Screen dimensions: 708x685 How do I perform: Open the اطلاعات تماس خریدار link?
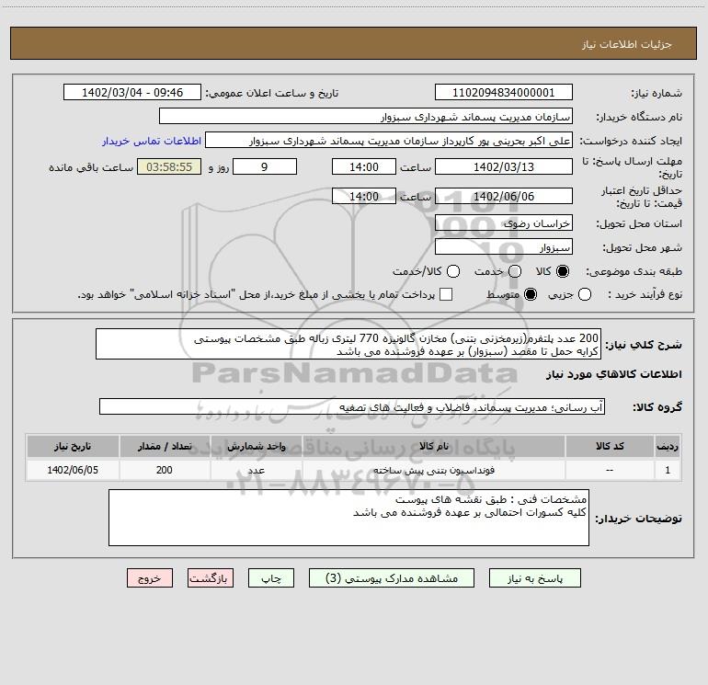[x=152, y=141]
